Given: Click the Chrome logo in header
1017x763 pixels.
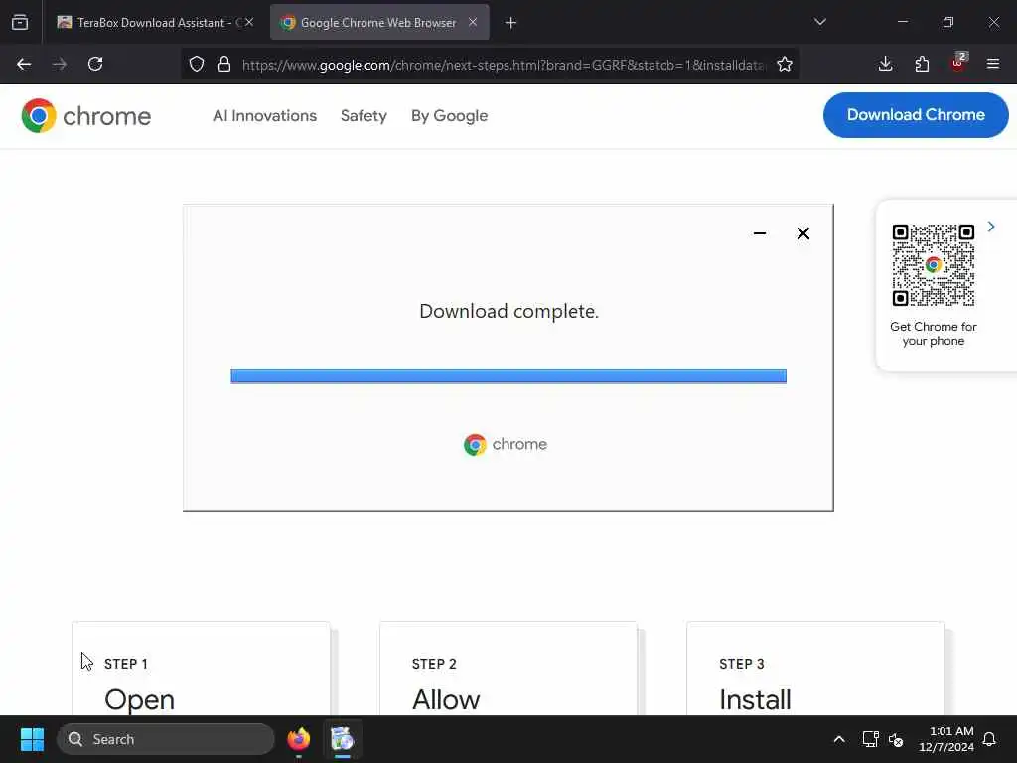Looking at the screenshot, I should click(x=85, y=116).
